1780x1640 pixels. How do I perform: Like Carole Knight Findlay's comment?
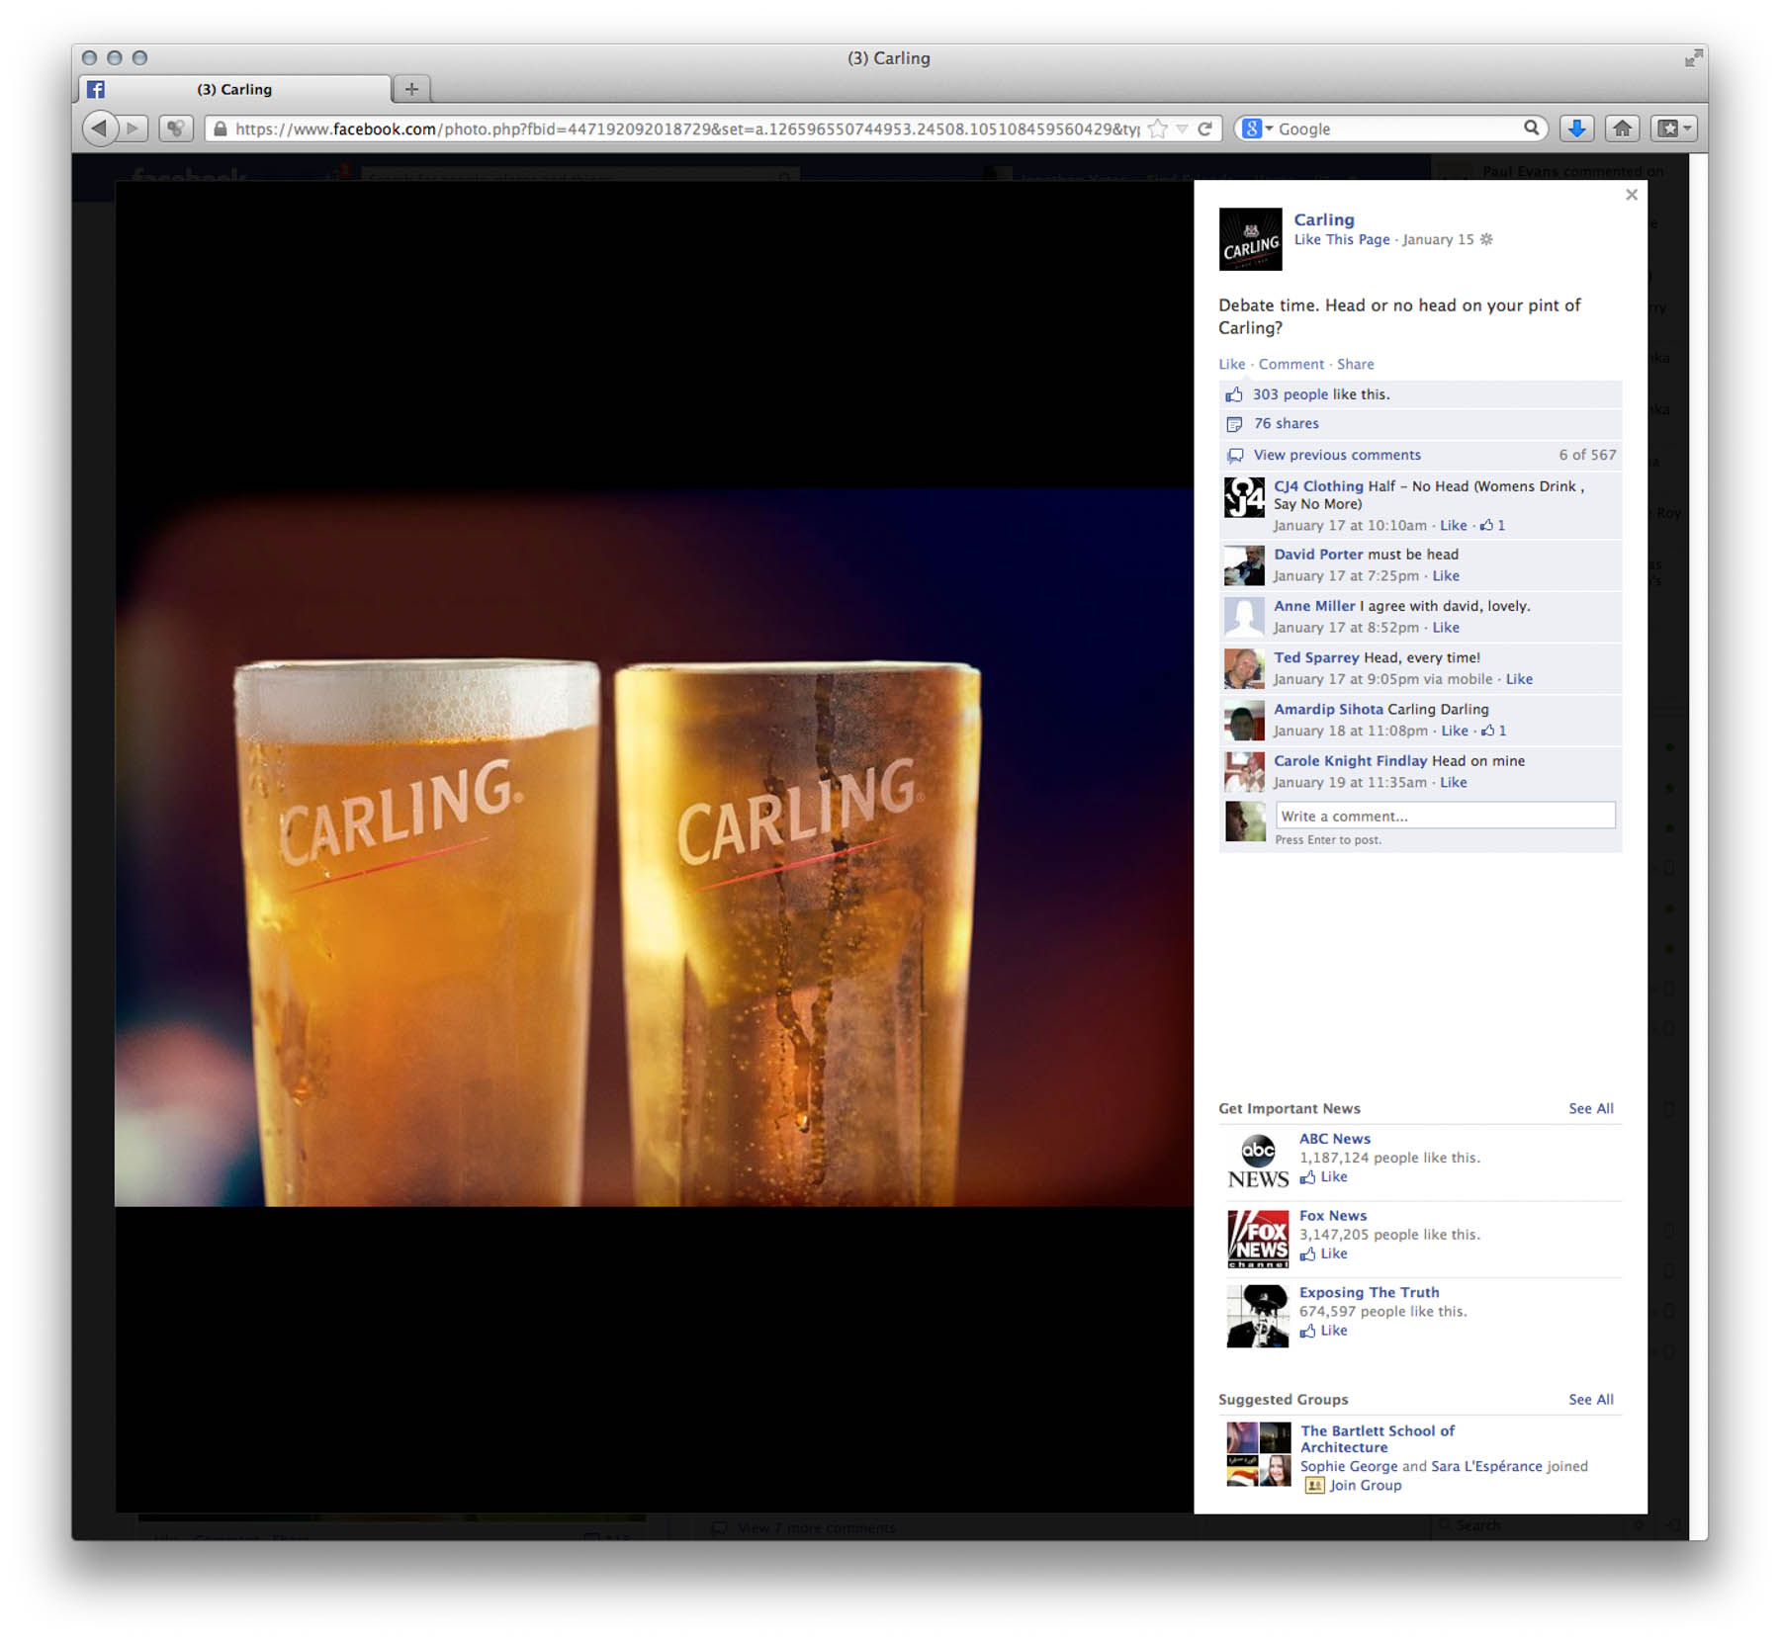tap(1453, 782)
